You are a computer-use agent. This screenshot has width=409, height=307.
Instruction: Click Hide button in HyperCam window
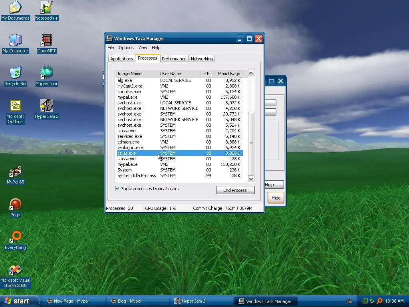coord(276,197)
